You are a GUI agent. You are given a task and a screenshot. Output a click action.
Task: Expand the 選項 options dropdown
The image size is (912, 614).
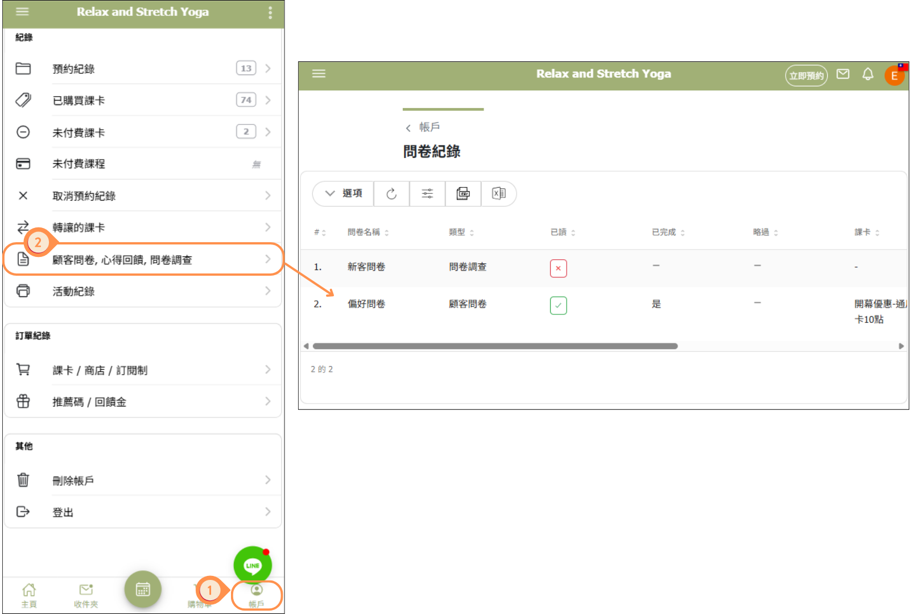tap(344, 194)
